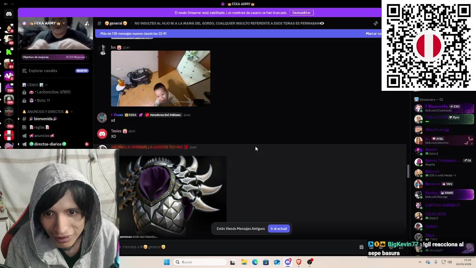Disable Streamer mode with Deshabilitar button
The image size is (476, 268).
click(x=301, y=13)
